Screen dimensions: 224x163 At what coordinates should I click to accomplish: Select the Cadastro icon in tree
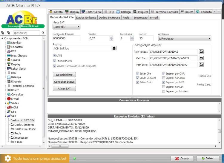(9, 47)
